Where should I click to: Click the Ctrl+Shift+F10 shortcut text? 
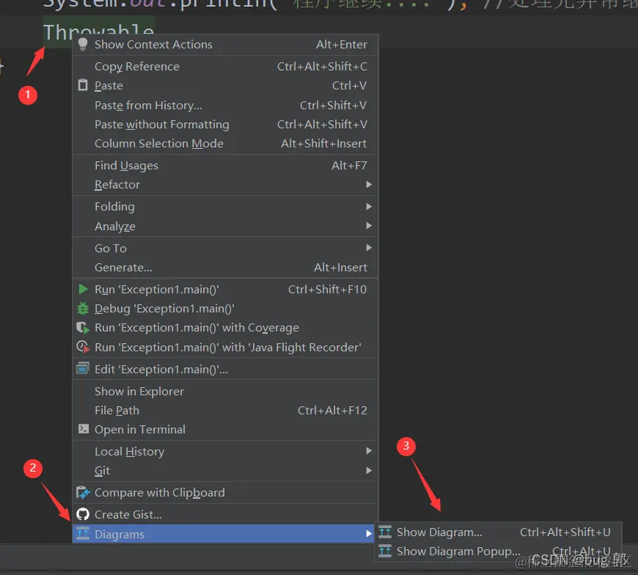click(x=327, y=289)
